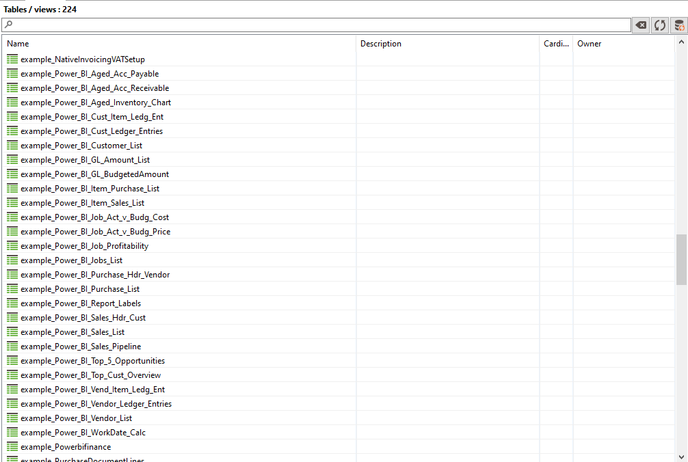Sort by the Cardinality column header

pyautogui.click(x=556, y=44)
